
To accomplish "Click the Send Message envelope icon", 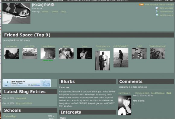I will click(x=157, y=8).
